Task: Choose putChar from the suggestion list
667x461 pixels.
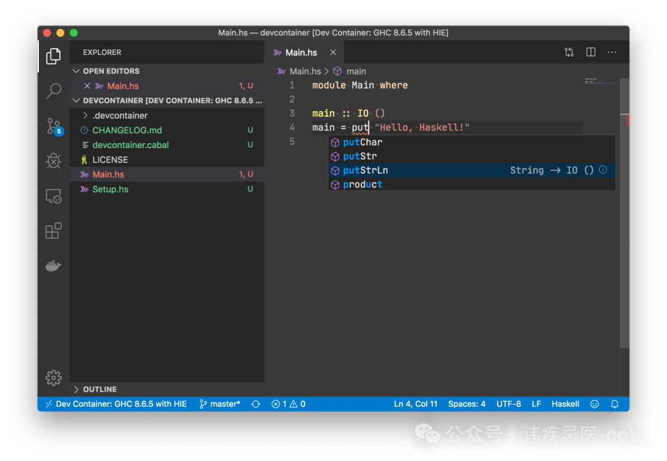Action: coord(472,142)
